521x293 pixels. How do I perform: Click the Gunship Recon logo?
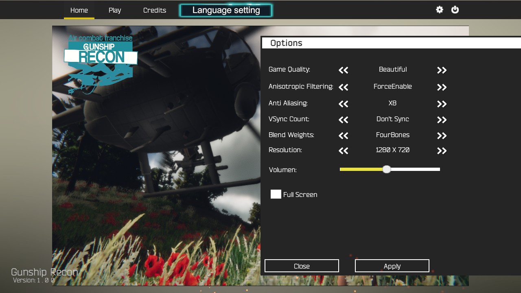point(101,61)
